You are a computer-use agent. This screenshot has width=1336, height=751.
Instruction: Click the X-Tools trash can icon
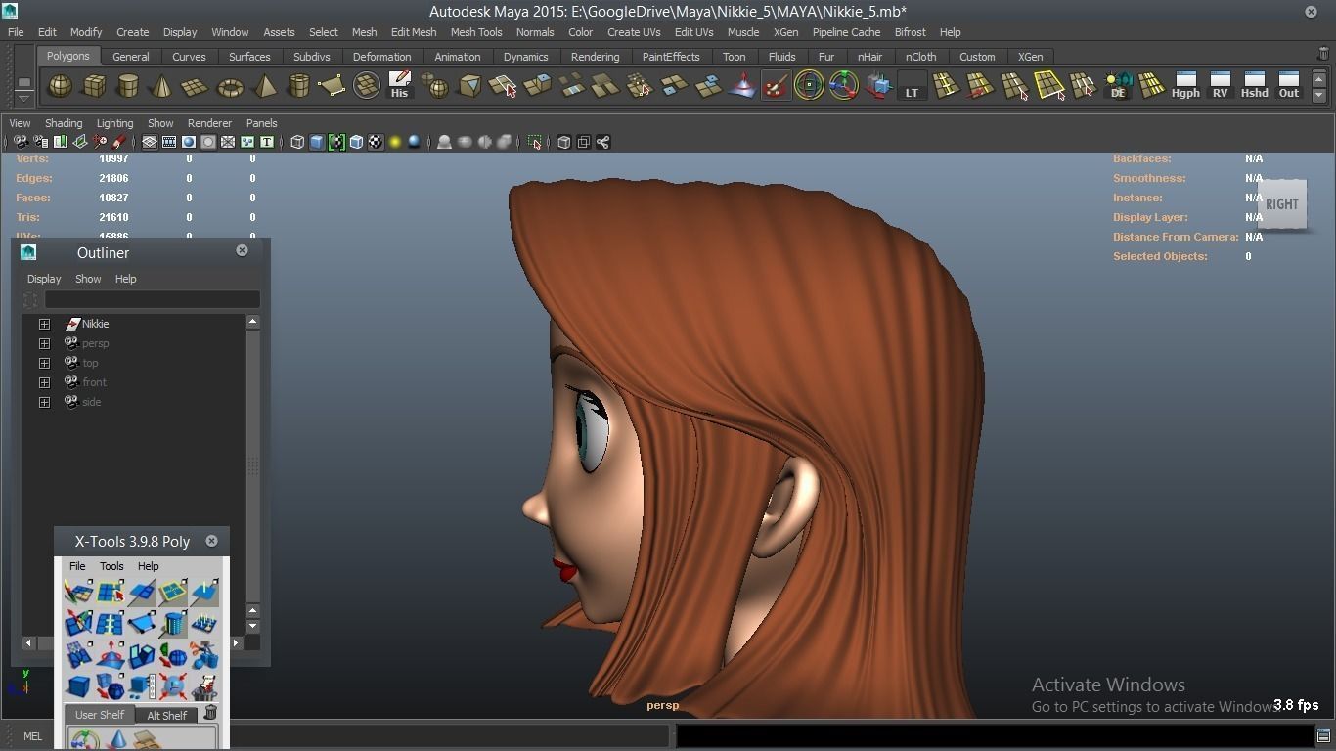tap(209, 713)
